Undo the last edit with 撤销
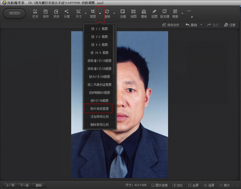This screenshot has width=241, height=189. pyautogui.click(x=191, y=25)
